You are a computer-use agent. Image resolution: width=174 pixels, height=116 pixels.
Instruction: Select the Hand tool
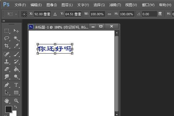tap(7, 100)
